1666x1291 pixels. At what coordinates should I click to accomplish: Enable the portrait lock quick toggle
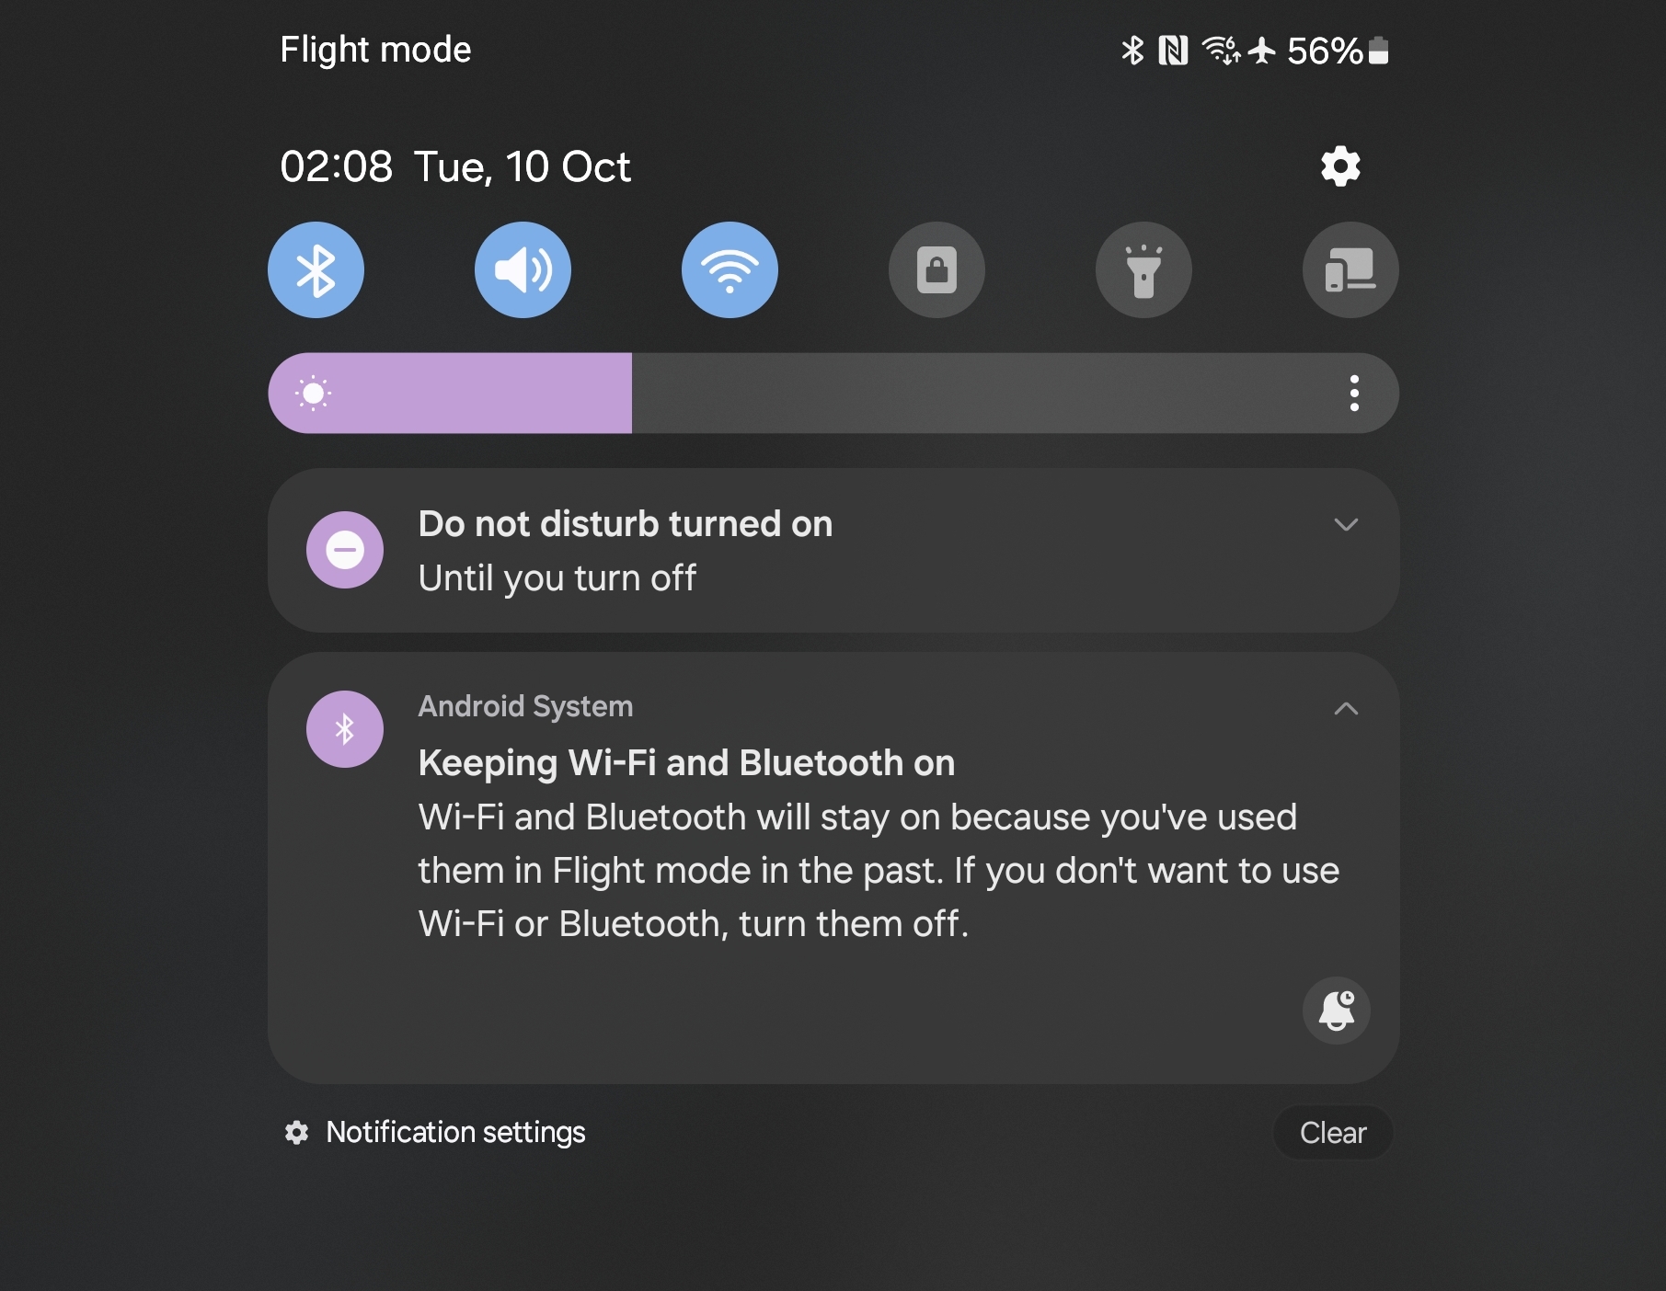pyautogui.click(x=936, y=270)
